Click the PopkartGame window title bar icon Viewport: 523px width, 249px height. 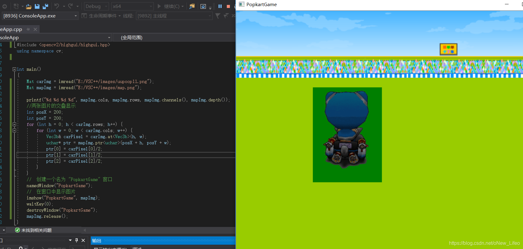coord(242,4)
